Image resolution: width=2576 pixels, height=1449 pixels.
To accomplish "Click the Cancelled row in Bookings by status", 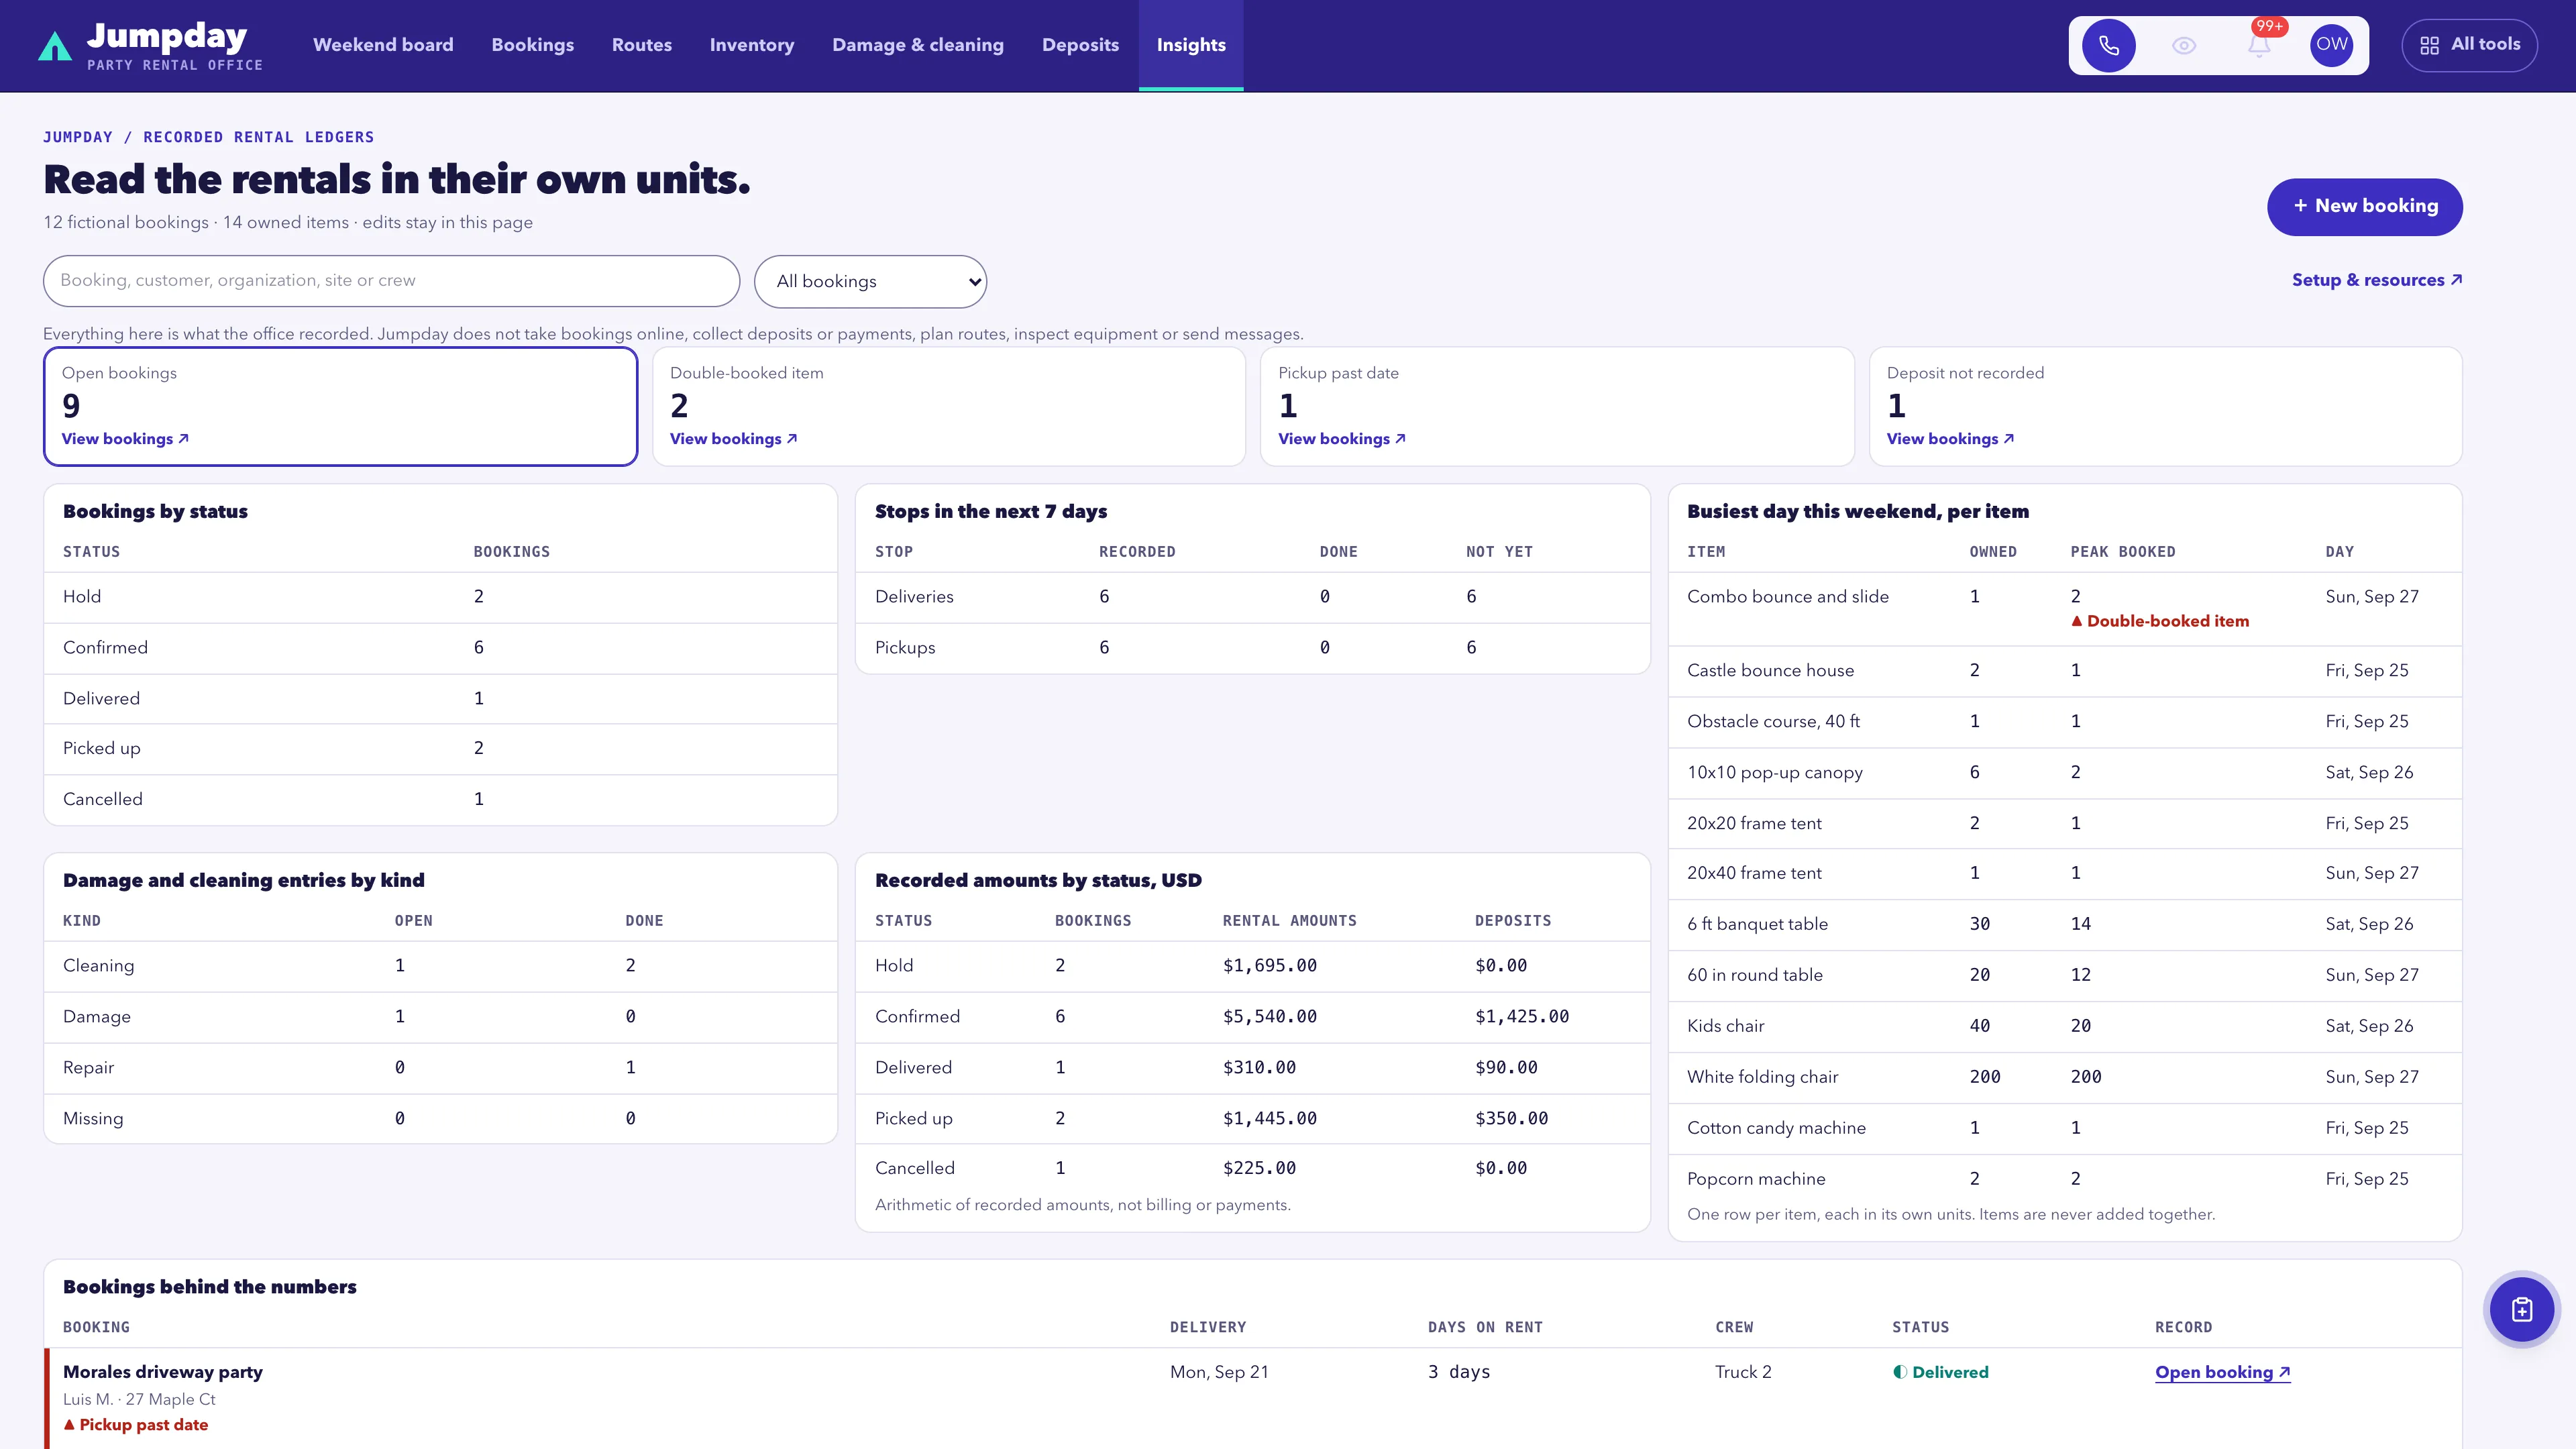I will pos(440,799).
